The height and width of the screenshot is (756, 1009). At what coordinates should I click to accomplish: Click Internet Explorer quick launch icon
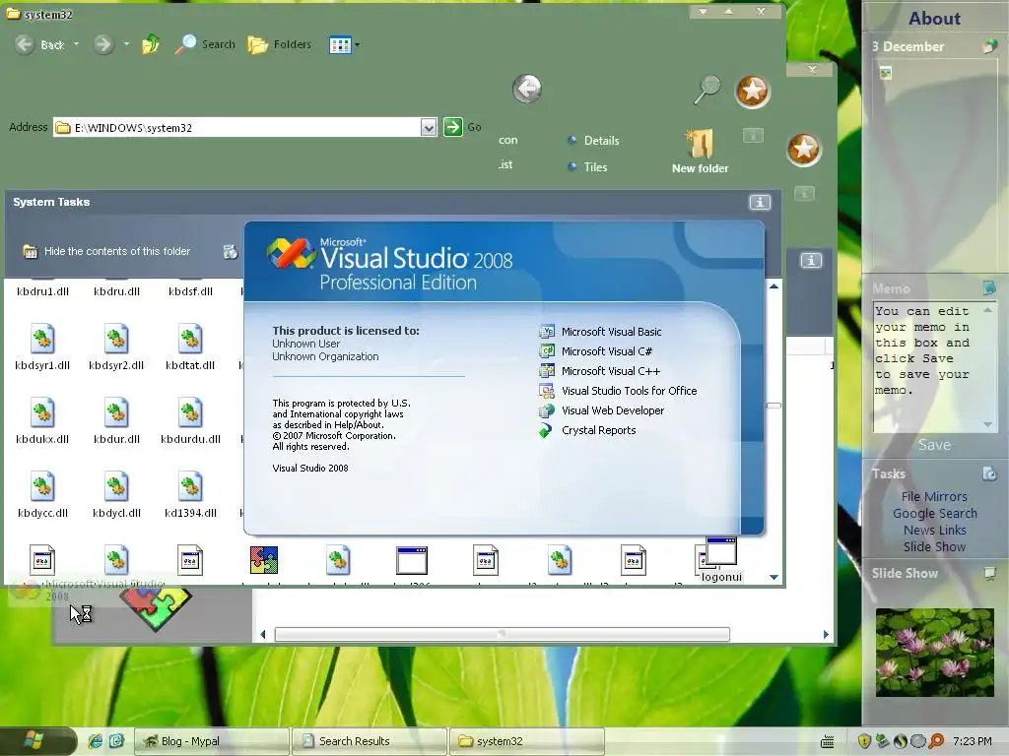pyautogui.click(x=96, y=741)
